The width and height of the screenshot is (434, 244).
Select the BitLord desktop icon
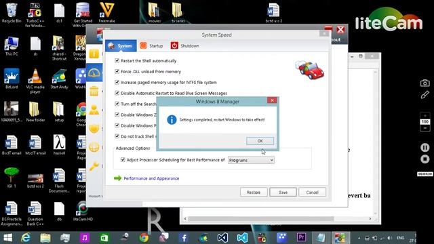coord(12,79)
